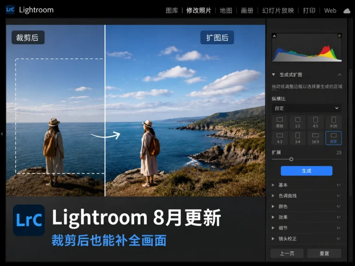Open the 地图 module
The height and width of the screenshot is (266, 355).
pyautogui.click(x=226, y=11)
